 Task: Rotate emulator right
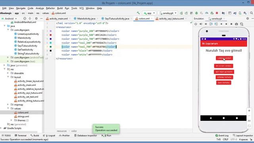tap(216, 24)
